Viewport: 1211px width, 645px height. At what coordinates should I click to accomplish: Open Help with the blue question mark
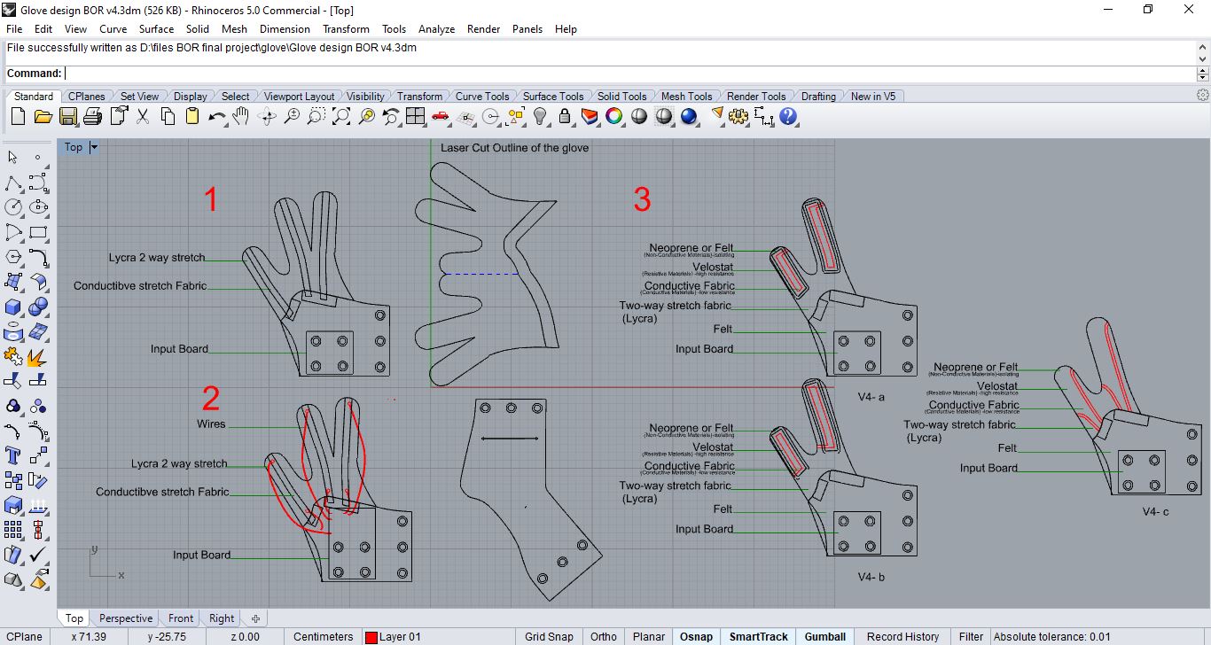(x=788, y=116)
